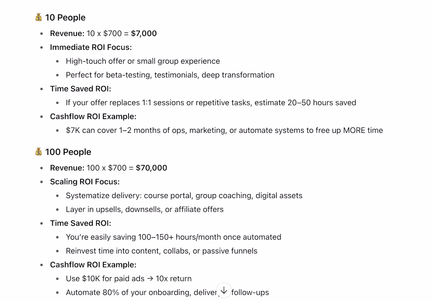Click 'Immediate ROI Focus:' label

[x=91, y=47]
